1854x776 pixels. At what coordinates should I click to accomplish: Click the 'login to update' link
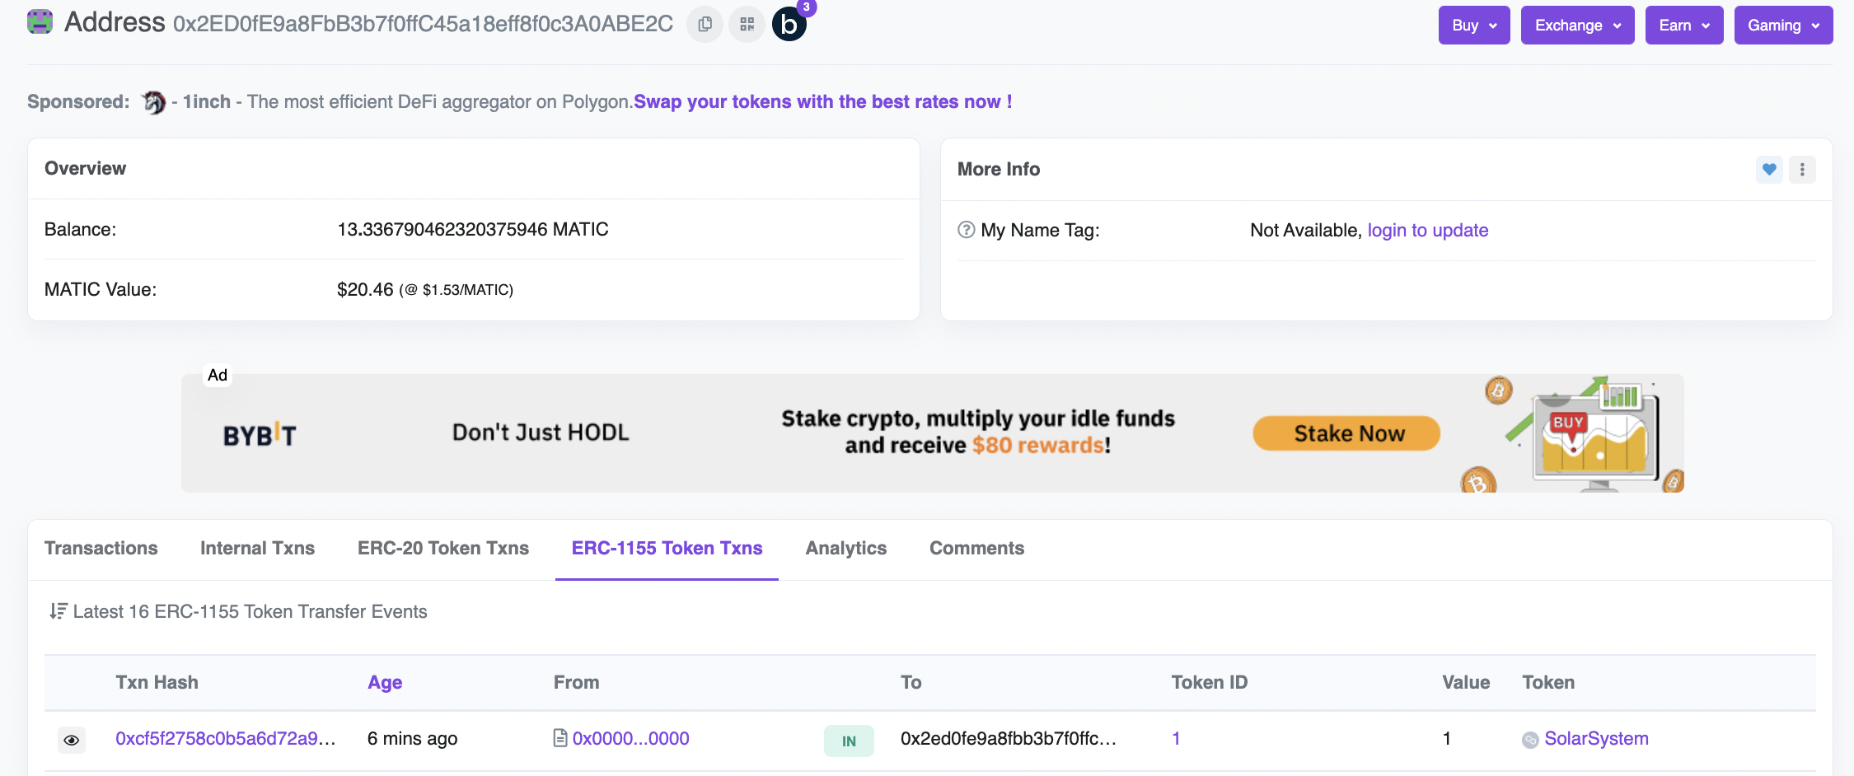pos(1427,231)
